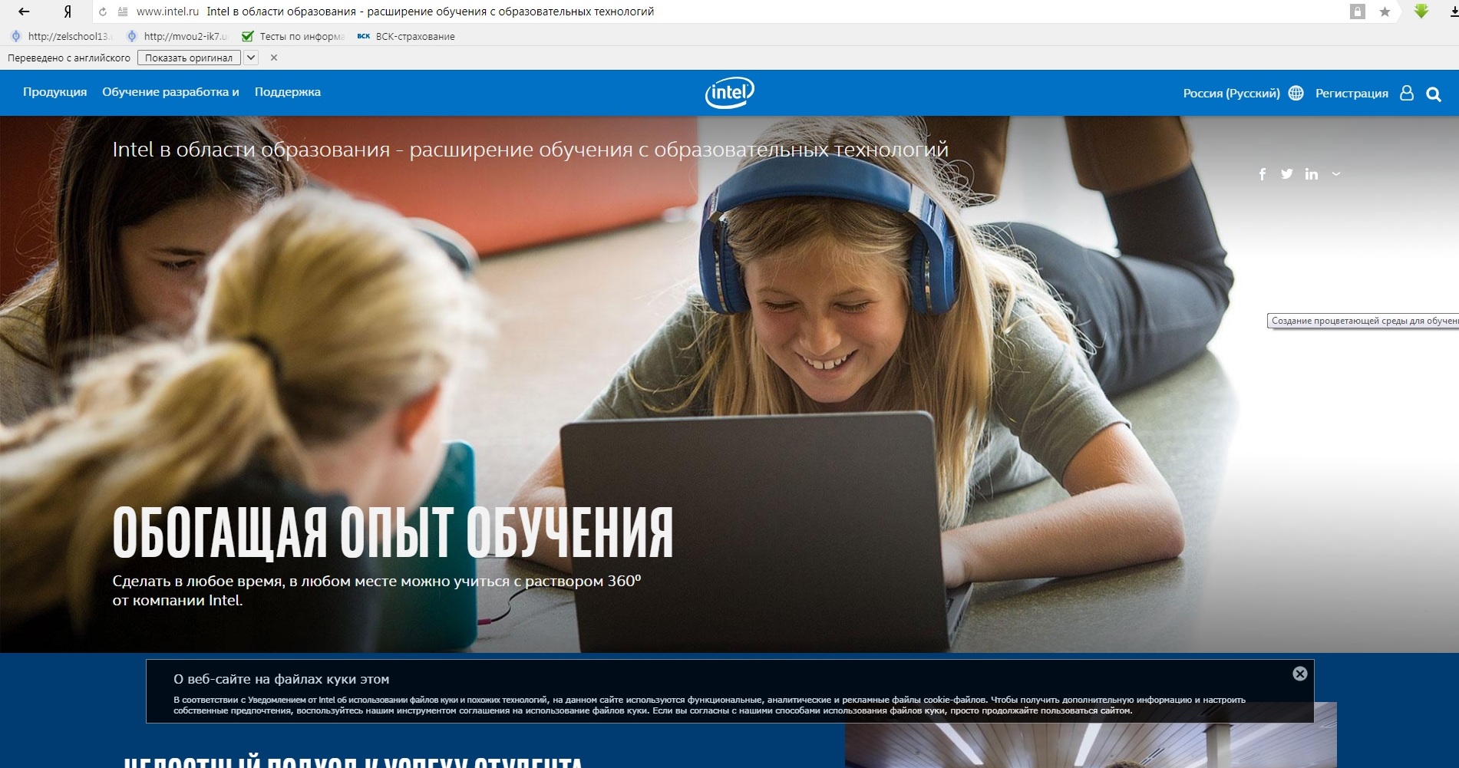Share the page on Twitter
The width and height of the screenshot is (1459, 768).
pos(1287,174)
